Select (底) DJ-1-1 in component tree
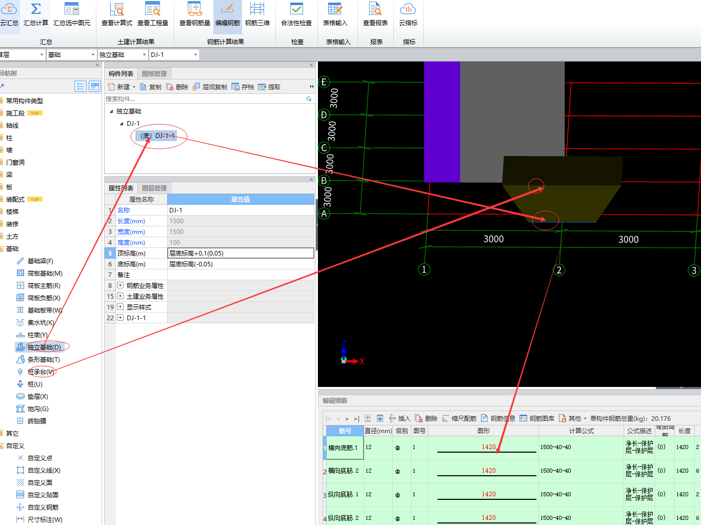This screenshot has width=701, height=525. 157,136
